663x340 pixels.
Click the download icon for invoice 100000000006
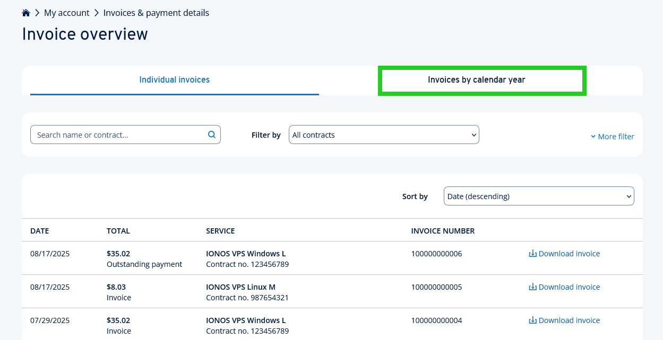pyautogui.click(x=532, y=254)
